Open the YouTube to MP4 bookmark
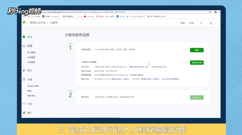This screenshot has height=135, width=242. (136, 16)
